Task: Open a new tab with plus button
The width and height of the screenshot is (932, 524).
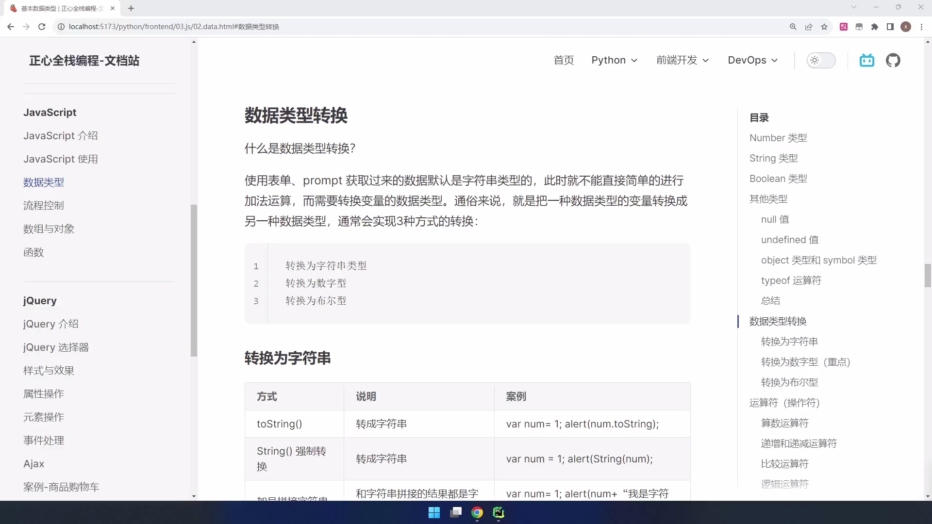Action: [x=131, y=8]
